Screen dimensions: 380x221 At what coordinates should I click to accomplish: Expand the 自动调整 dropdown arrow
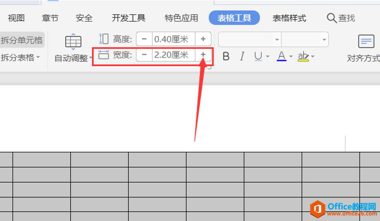[91, 58]
